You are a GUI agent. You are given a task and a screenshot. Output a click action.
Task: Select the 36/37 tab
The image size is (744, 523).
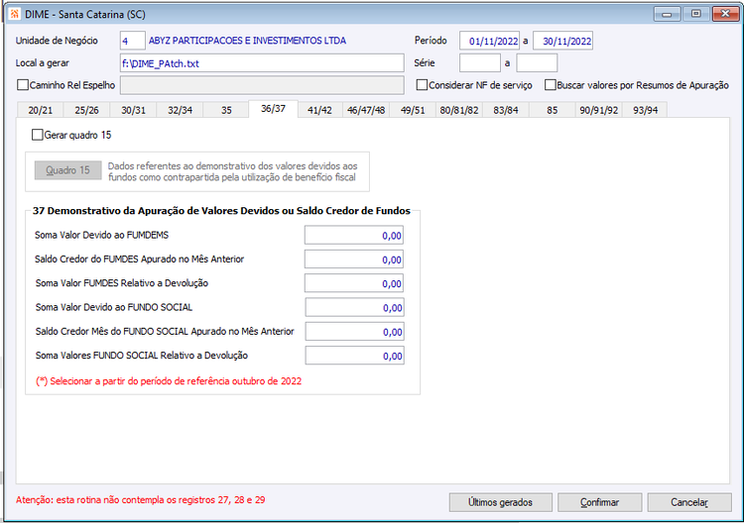click(x=274, y=109)
